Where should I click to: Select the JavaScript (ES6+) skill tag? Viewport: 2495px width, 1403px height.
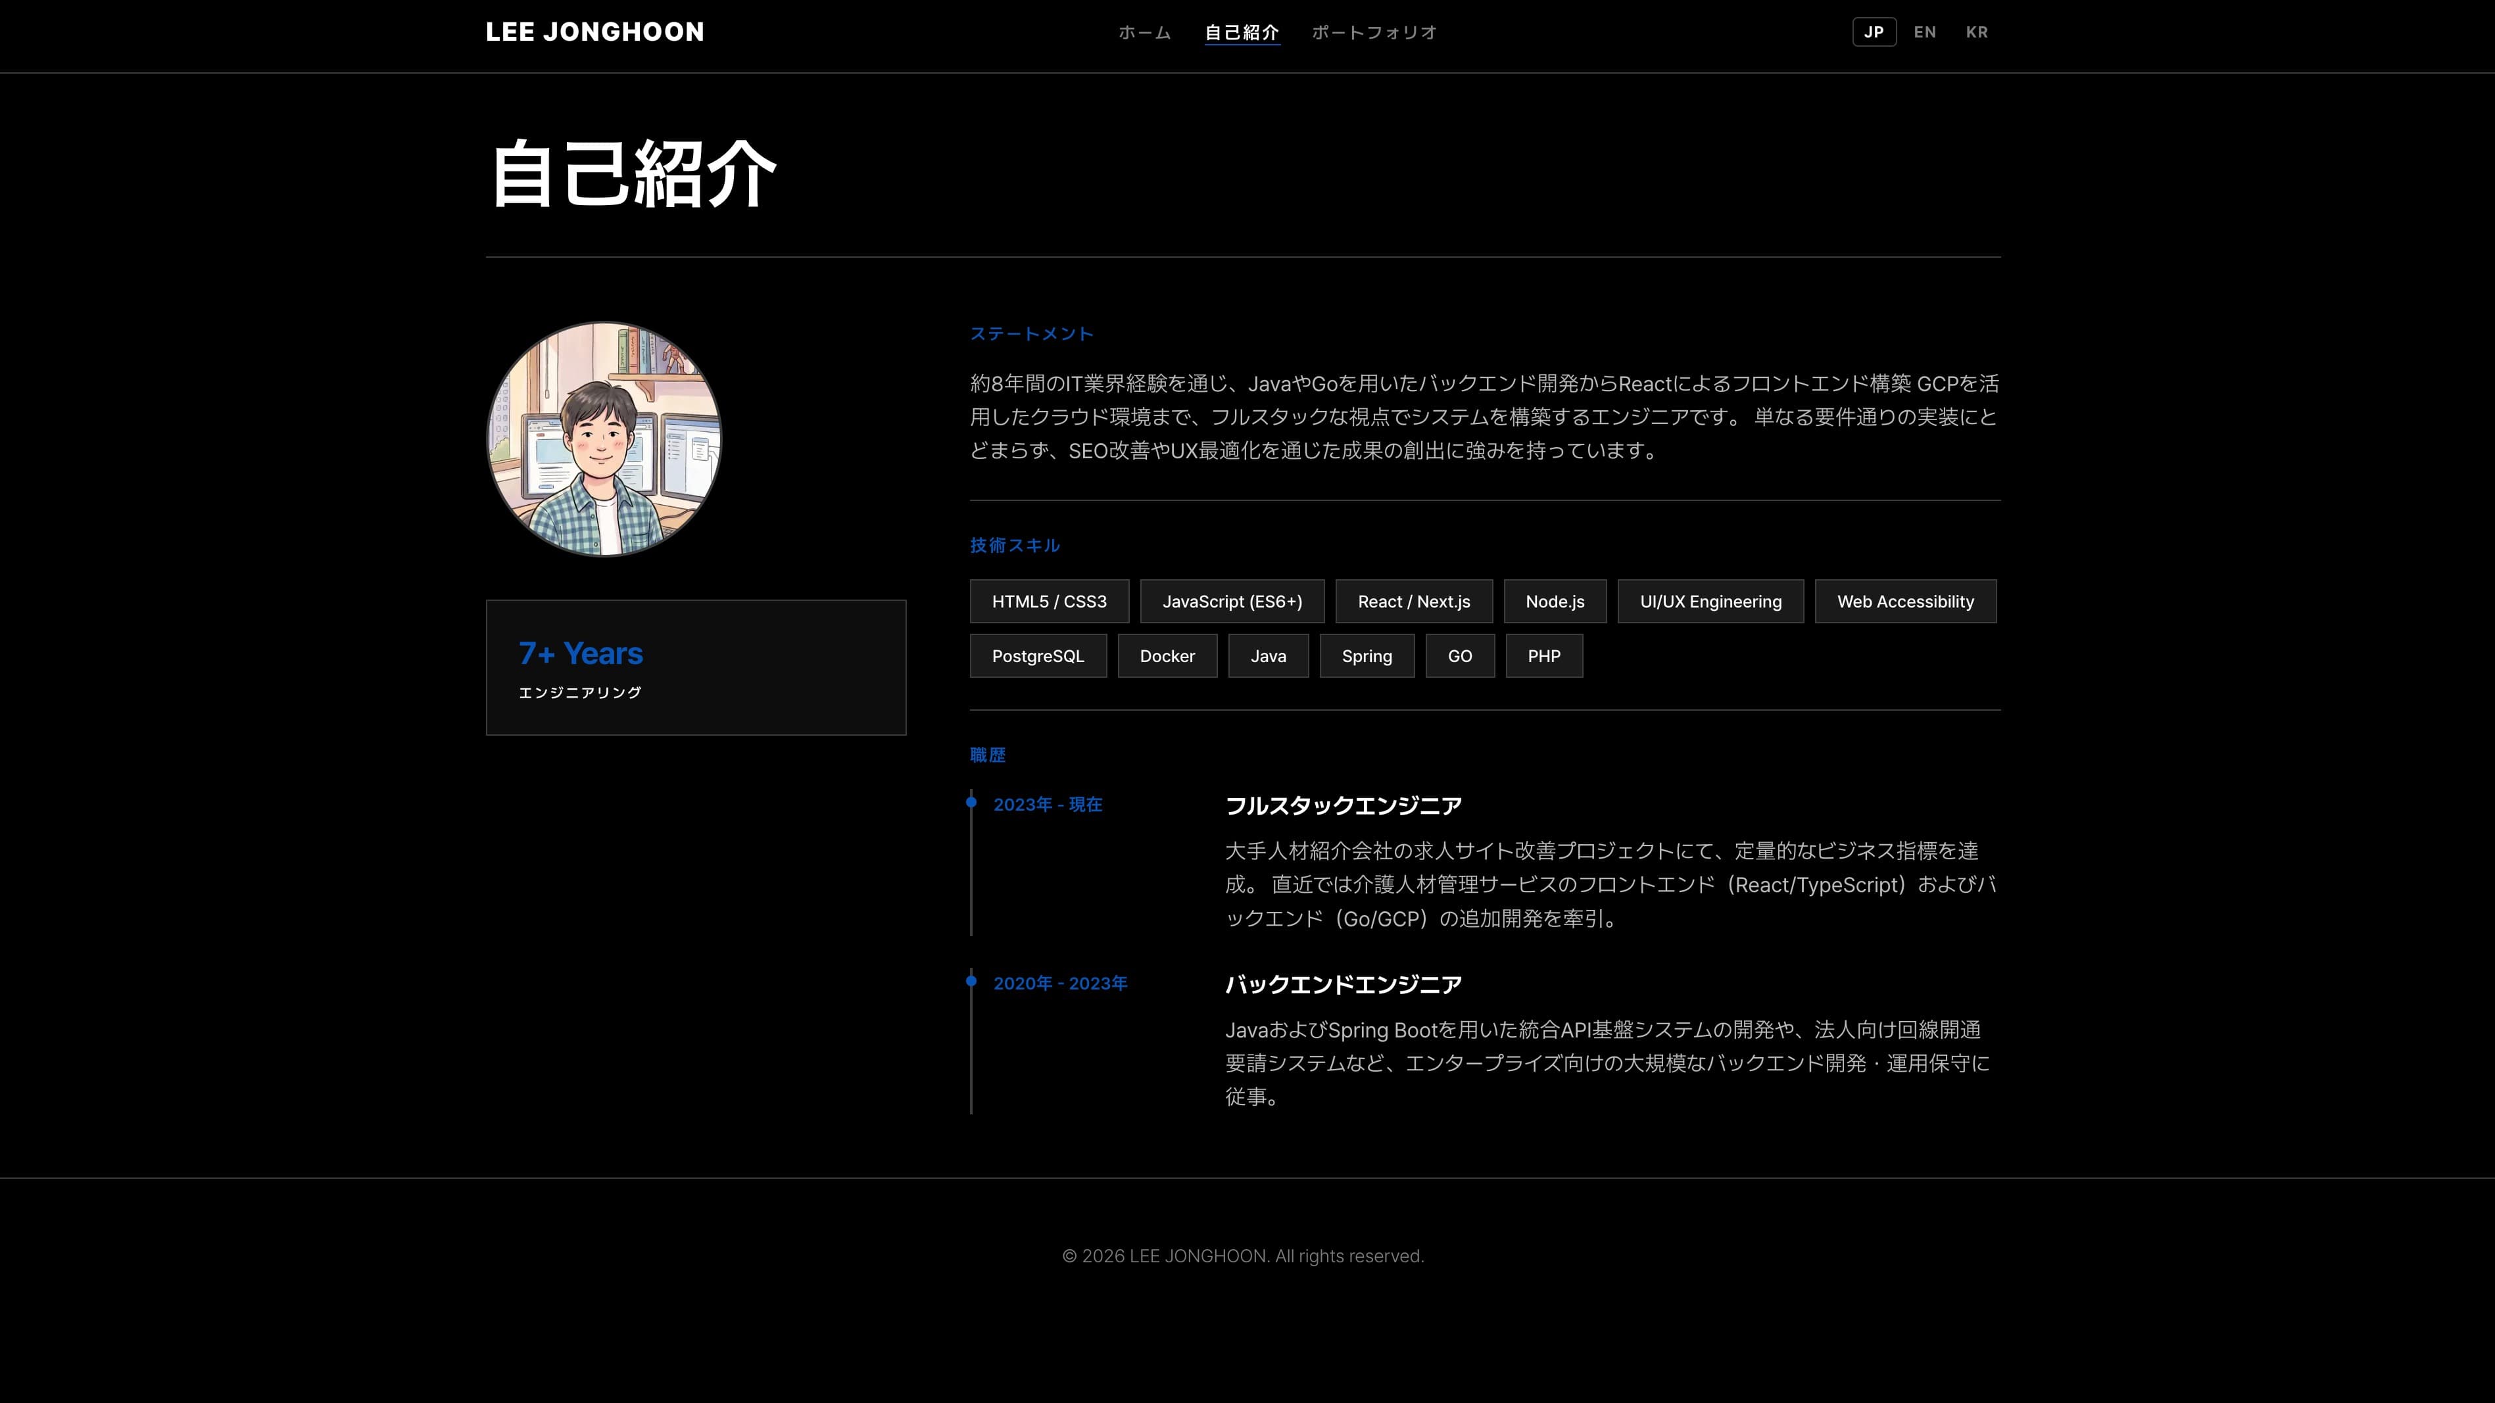tap(1232, 602)
